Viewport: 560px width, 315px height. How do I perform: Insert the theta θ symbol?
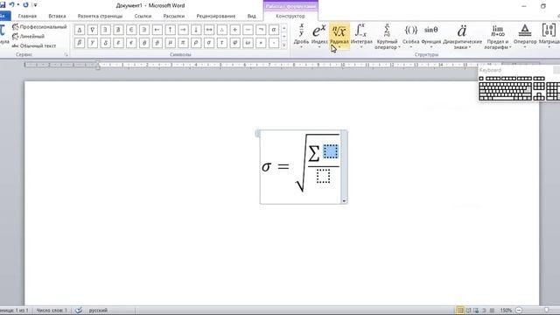click(144, 43)
